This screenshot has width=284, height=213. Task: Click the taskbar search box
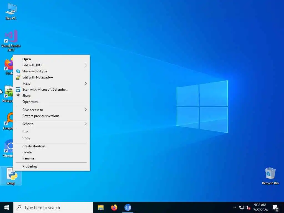(x=53, y=207)
